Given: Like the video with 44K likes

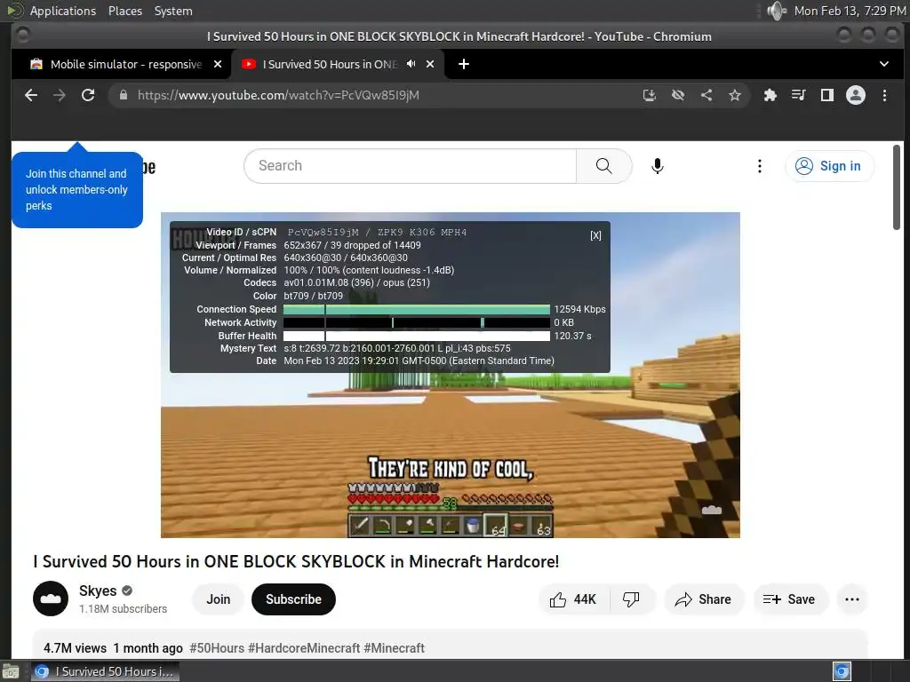Looking at the screenshot, I should click(573, 599).
